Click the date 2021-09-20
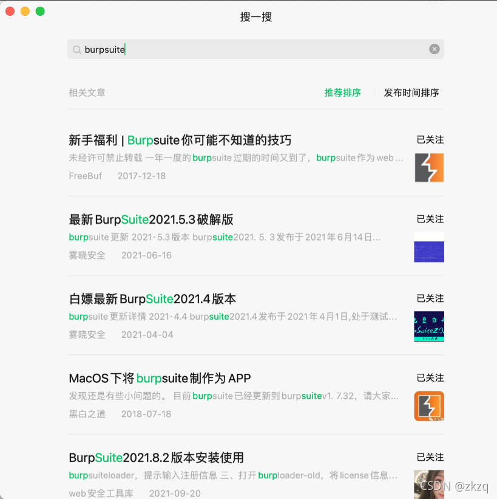 click(x=175, y=494)
